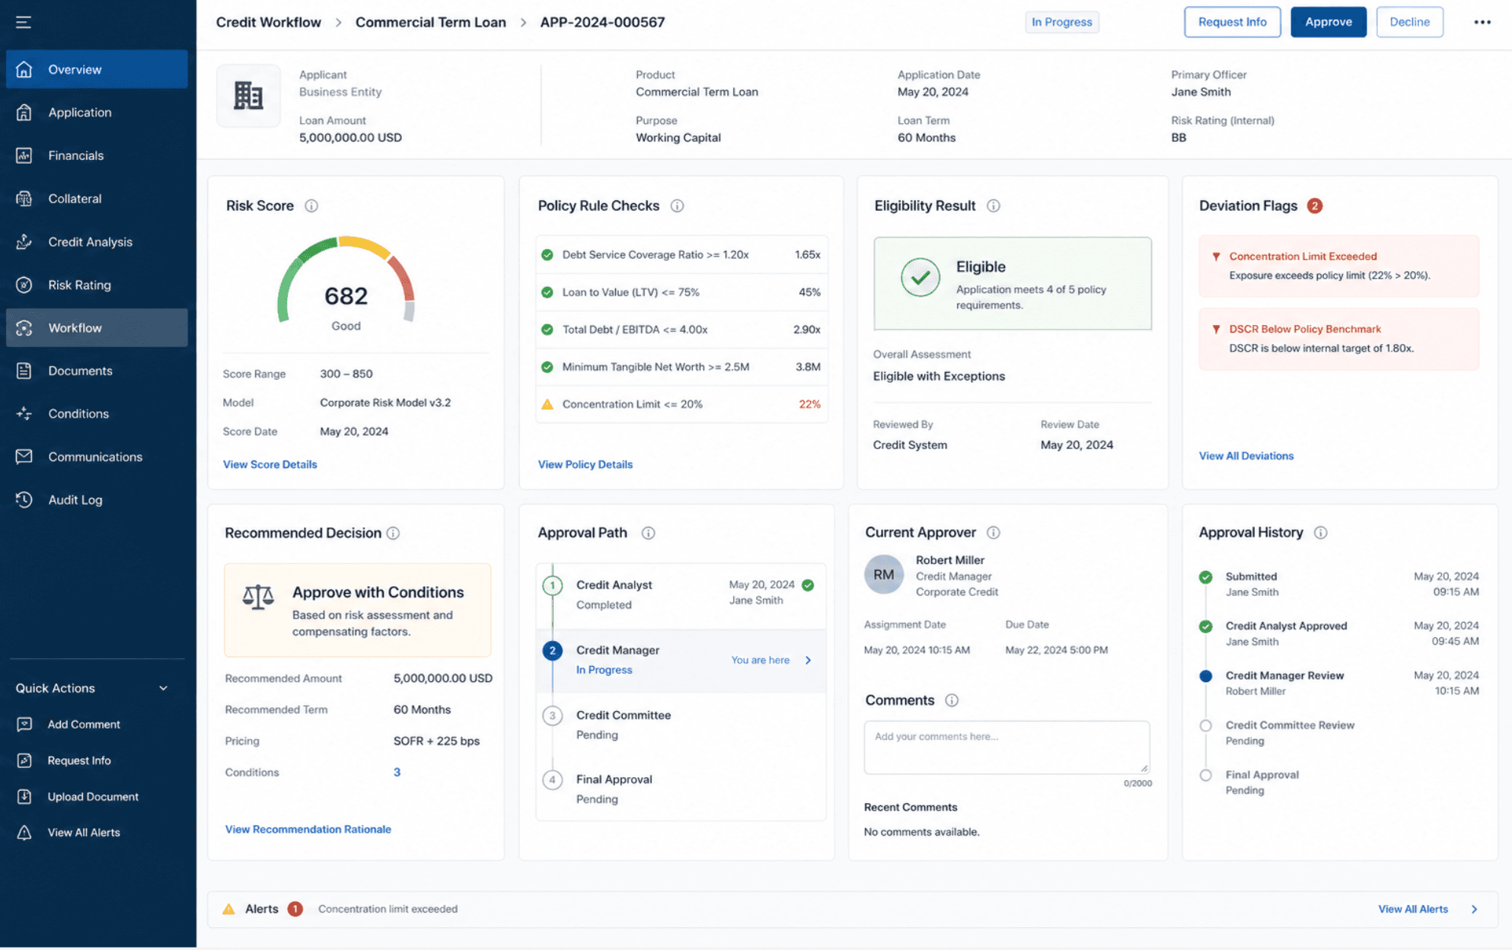Click the Approval History info icon
The height and width of the screenshot is (950, 1512).
[x=1321, y=533]
